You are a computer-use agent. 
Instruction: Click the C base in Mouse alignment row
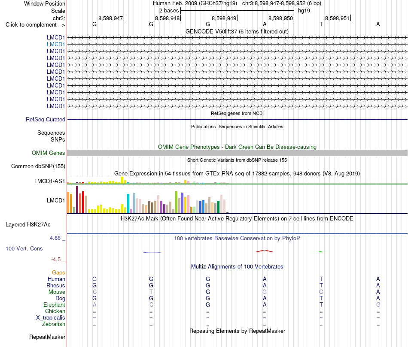pyautogui.click(x=94, y=292)
